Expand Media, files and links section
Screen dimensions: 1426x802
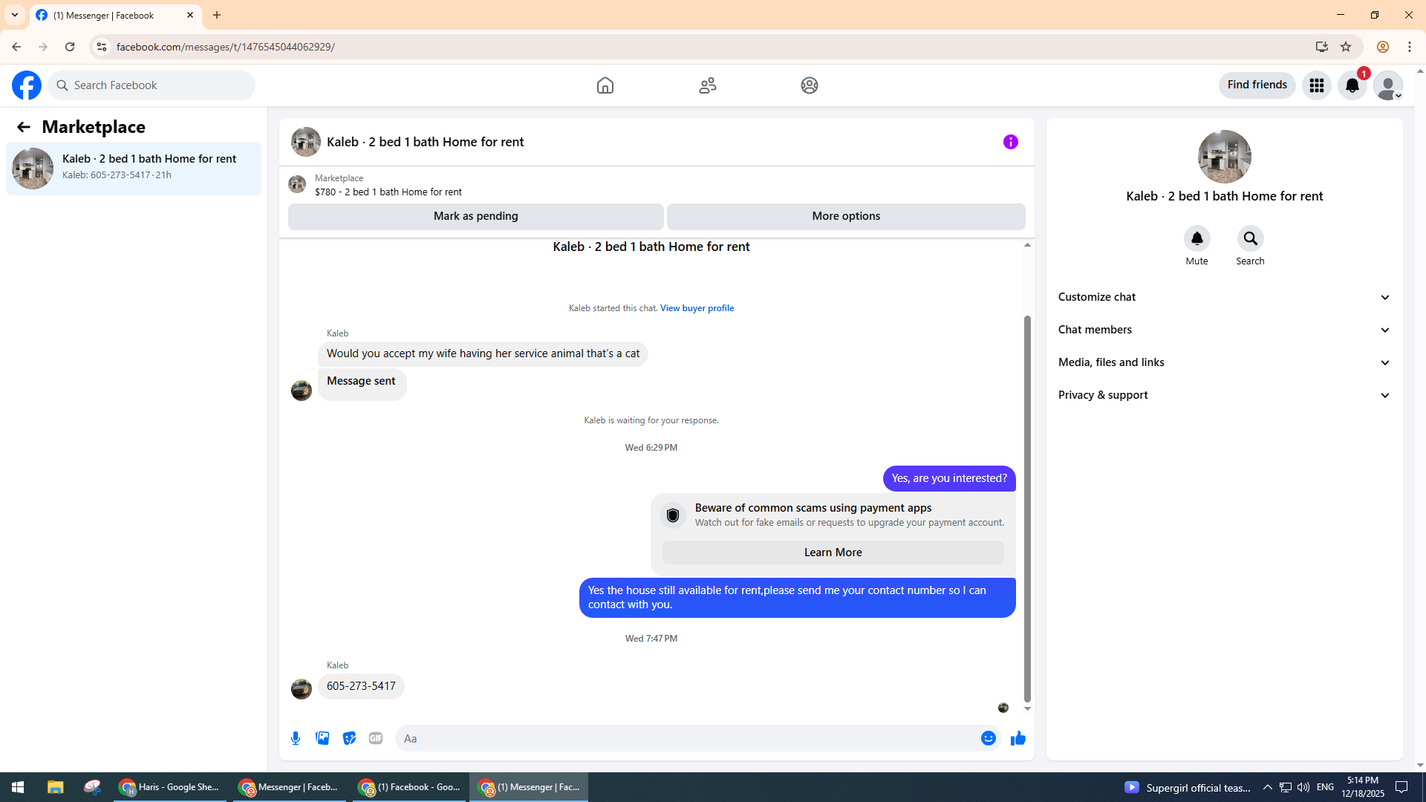point(1224,362)
